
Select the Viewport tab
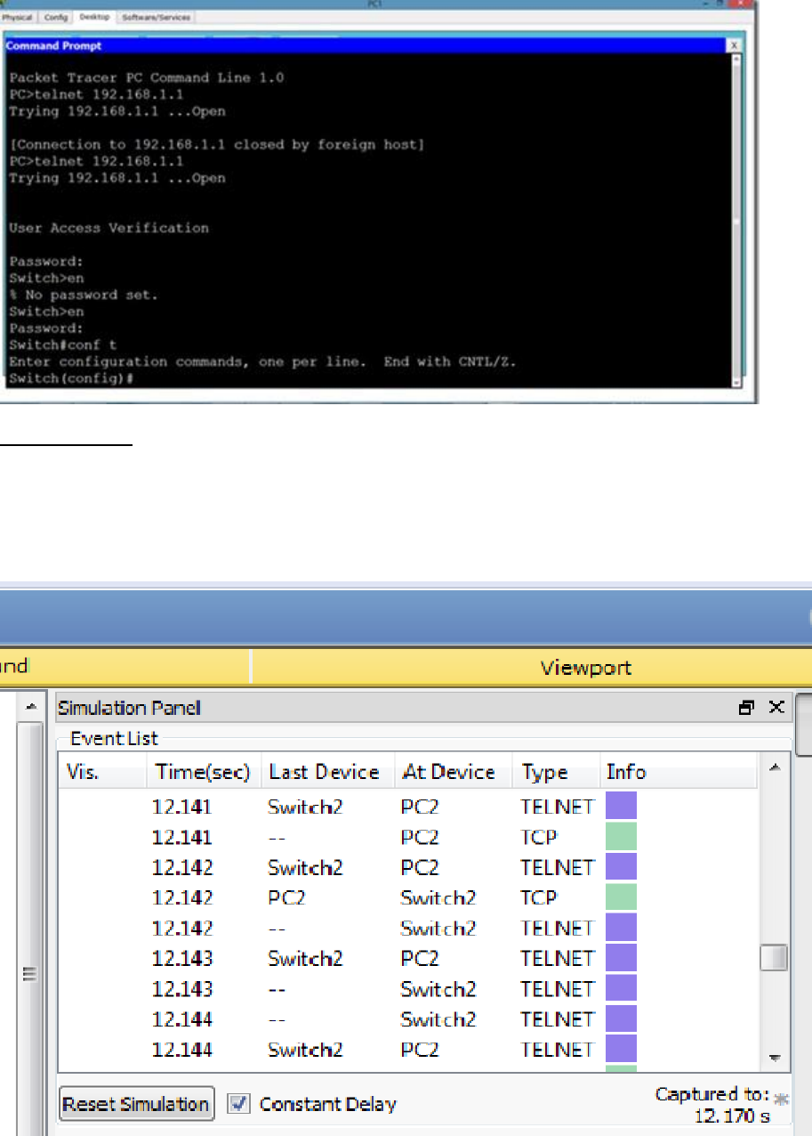coord(585,667)
